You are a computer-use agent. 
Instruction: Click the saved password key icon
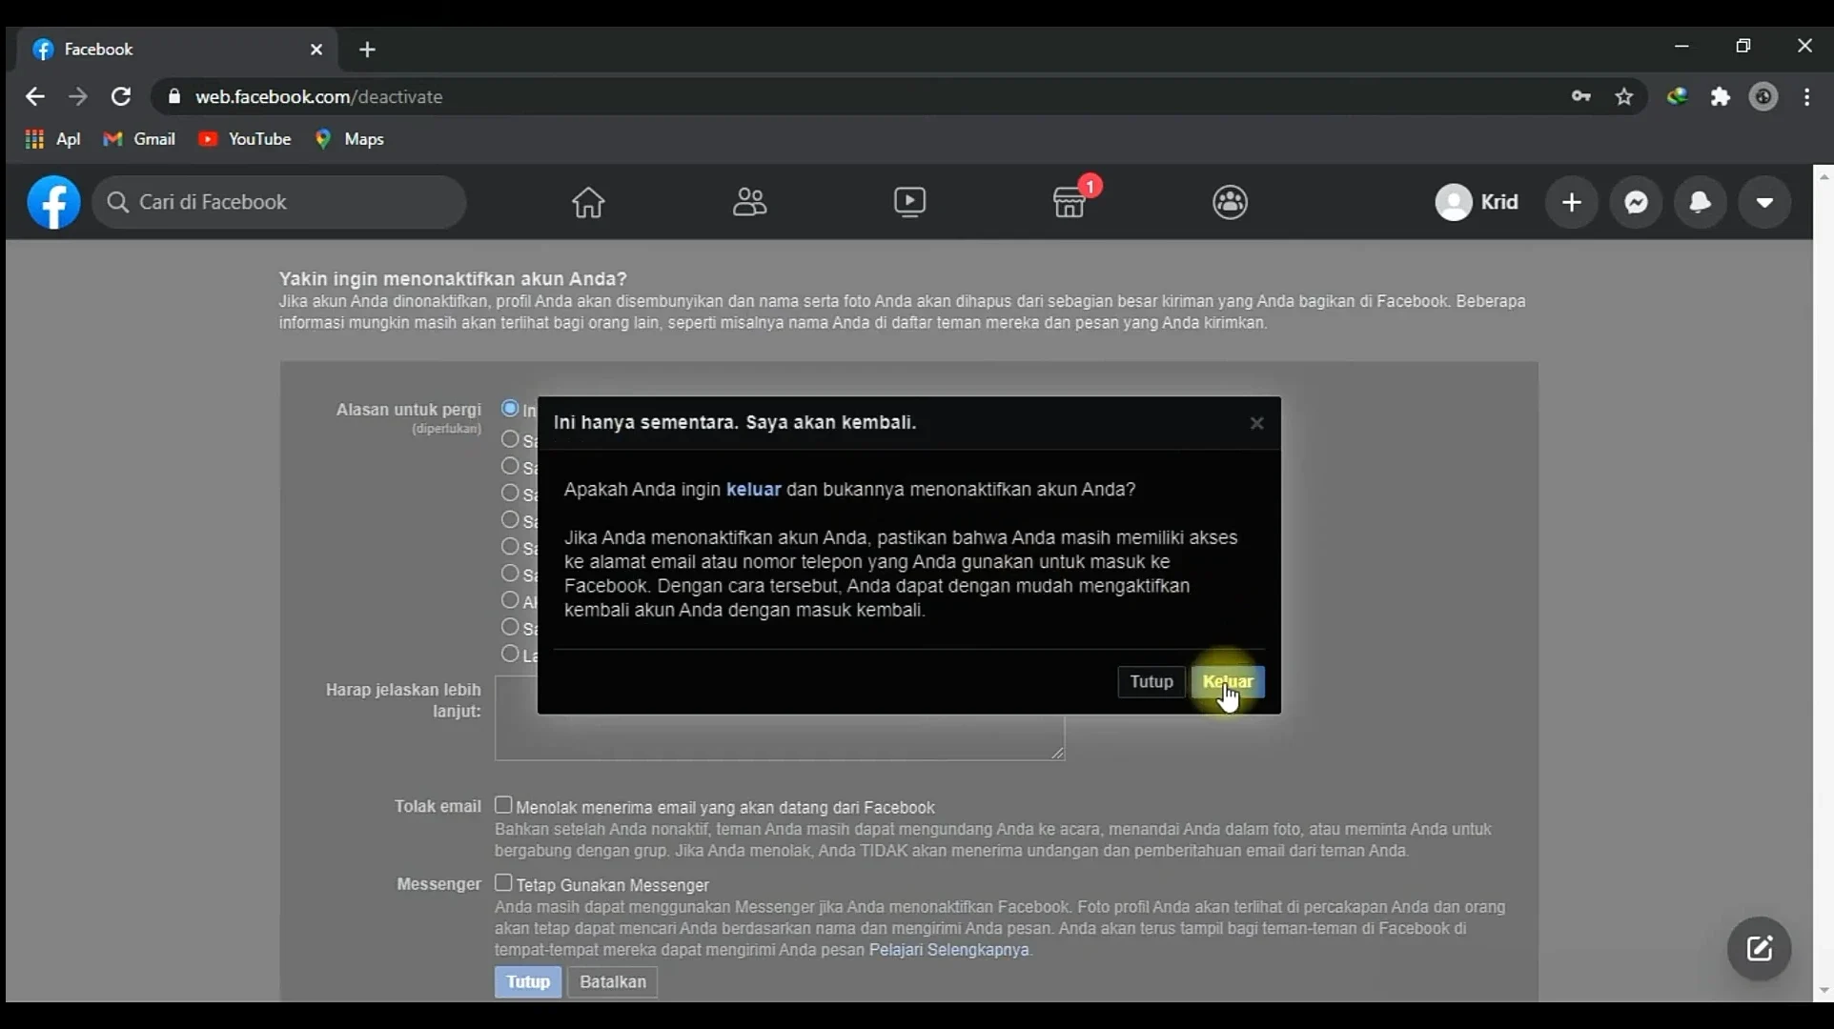[x=1581, y=96]
